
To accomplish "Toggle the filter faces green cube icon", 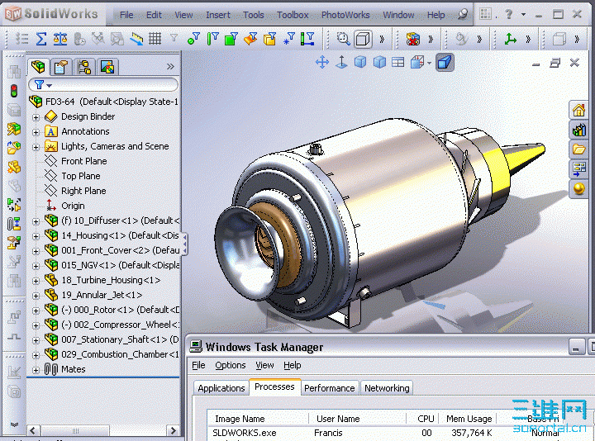I will click(x=231, y=38).
